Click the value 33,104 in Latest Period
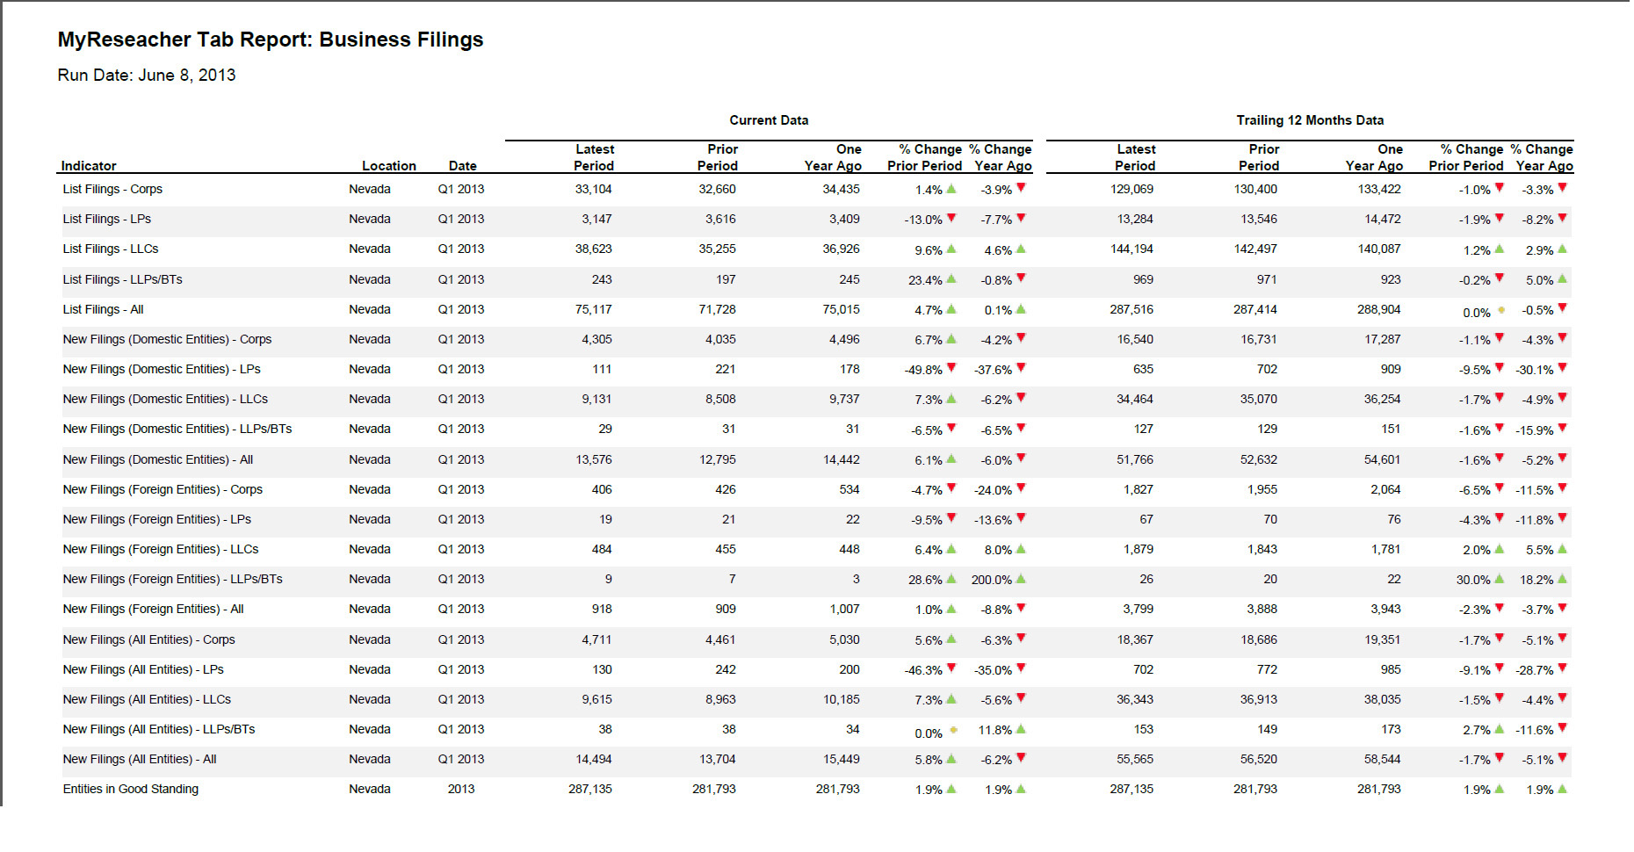Image resolution: width=1634 pixels, height=852 pixels. (x=594, y=189)
